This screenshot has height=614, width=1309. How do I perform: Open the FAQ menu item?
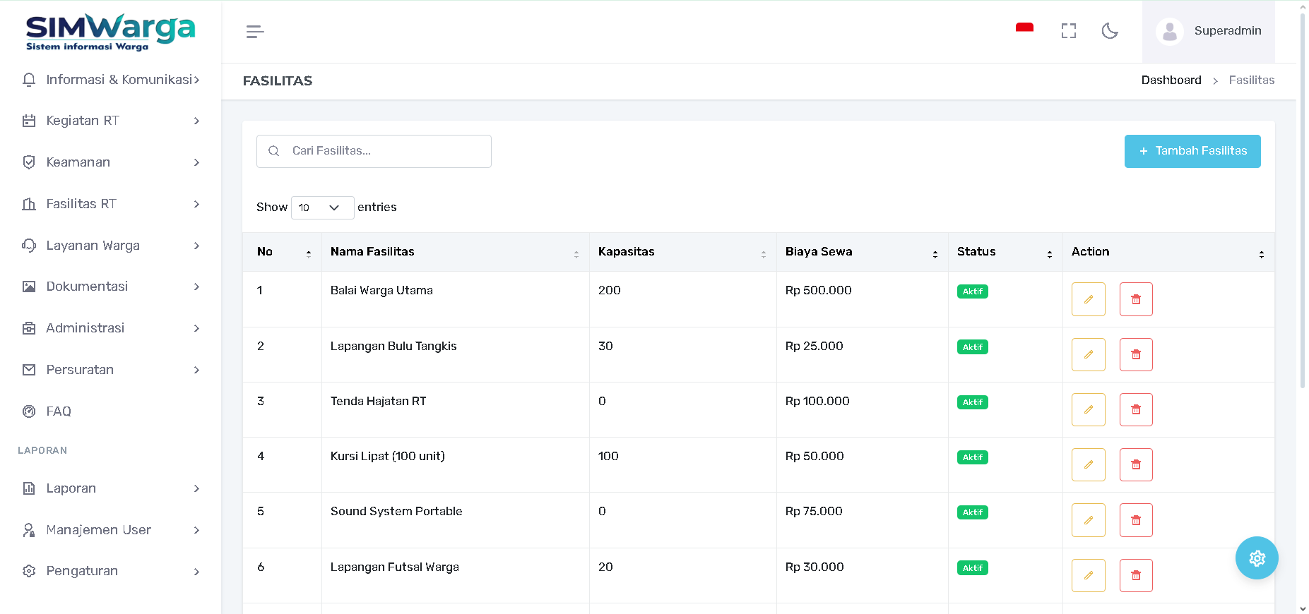point(59,411)
